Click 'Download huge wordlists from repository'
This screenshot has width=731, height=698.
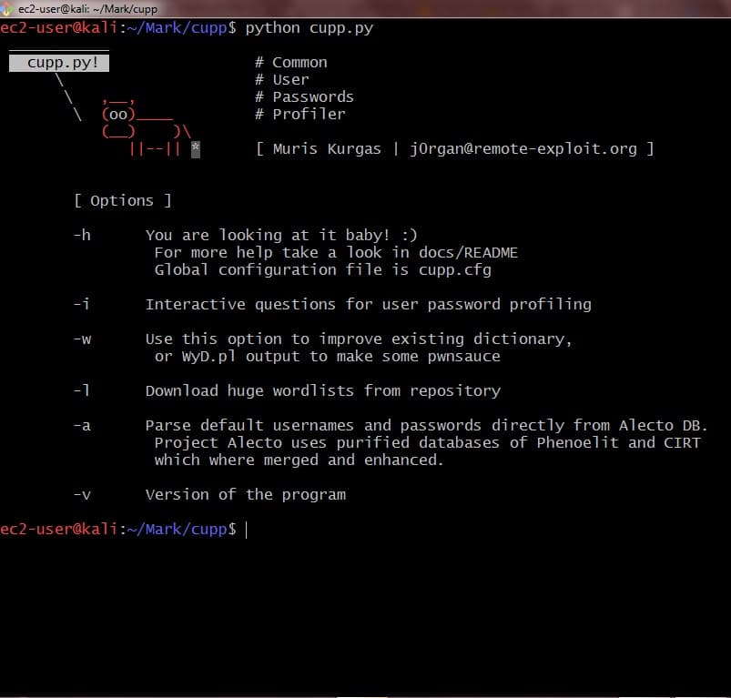coord(322,390)
